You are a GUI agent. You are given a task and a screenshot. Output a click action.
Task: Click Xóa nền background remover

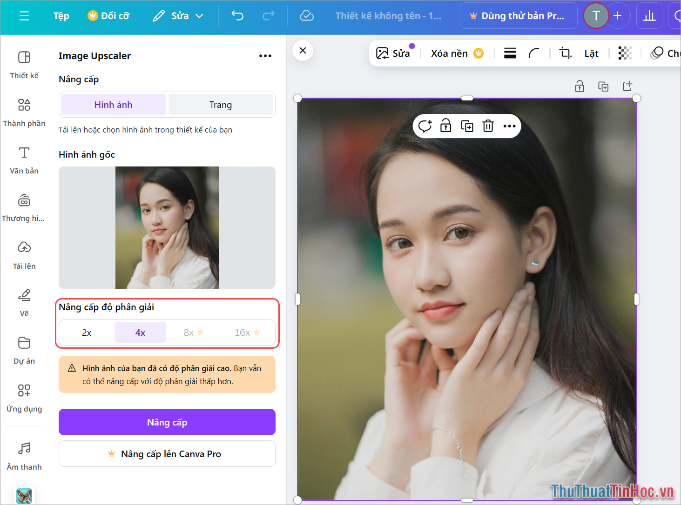click(x=457, y=53)
